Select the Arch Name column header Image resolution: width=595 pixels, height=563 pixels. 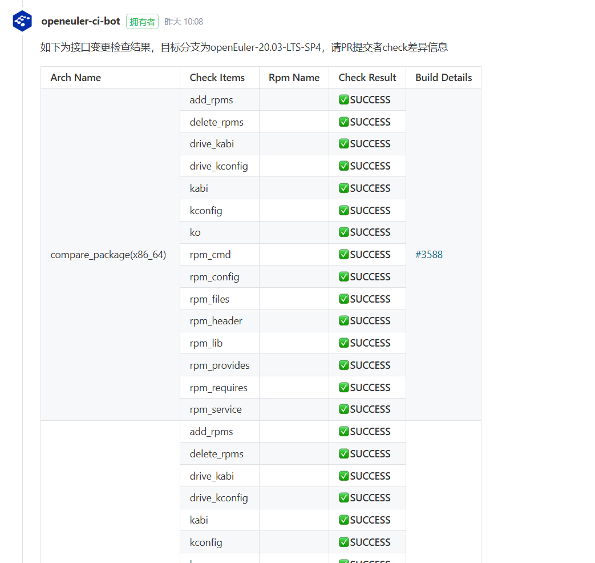point(75,78)
